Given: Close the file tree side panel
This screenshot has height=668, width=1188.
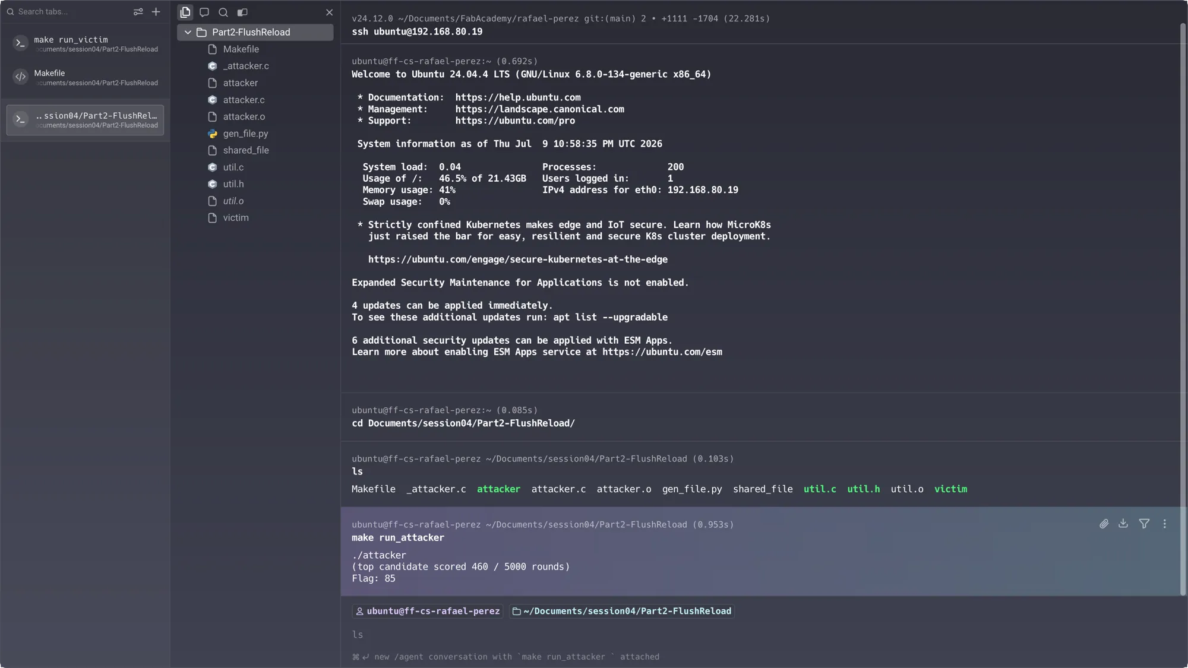Looking at the screenshot, I should pyautogui.click(x=329, y=12).
